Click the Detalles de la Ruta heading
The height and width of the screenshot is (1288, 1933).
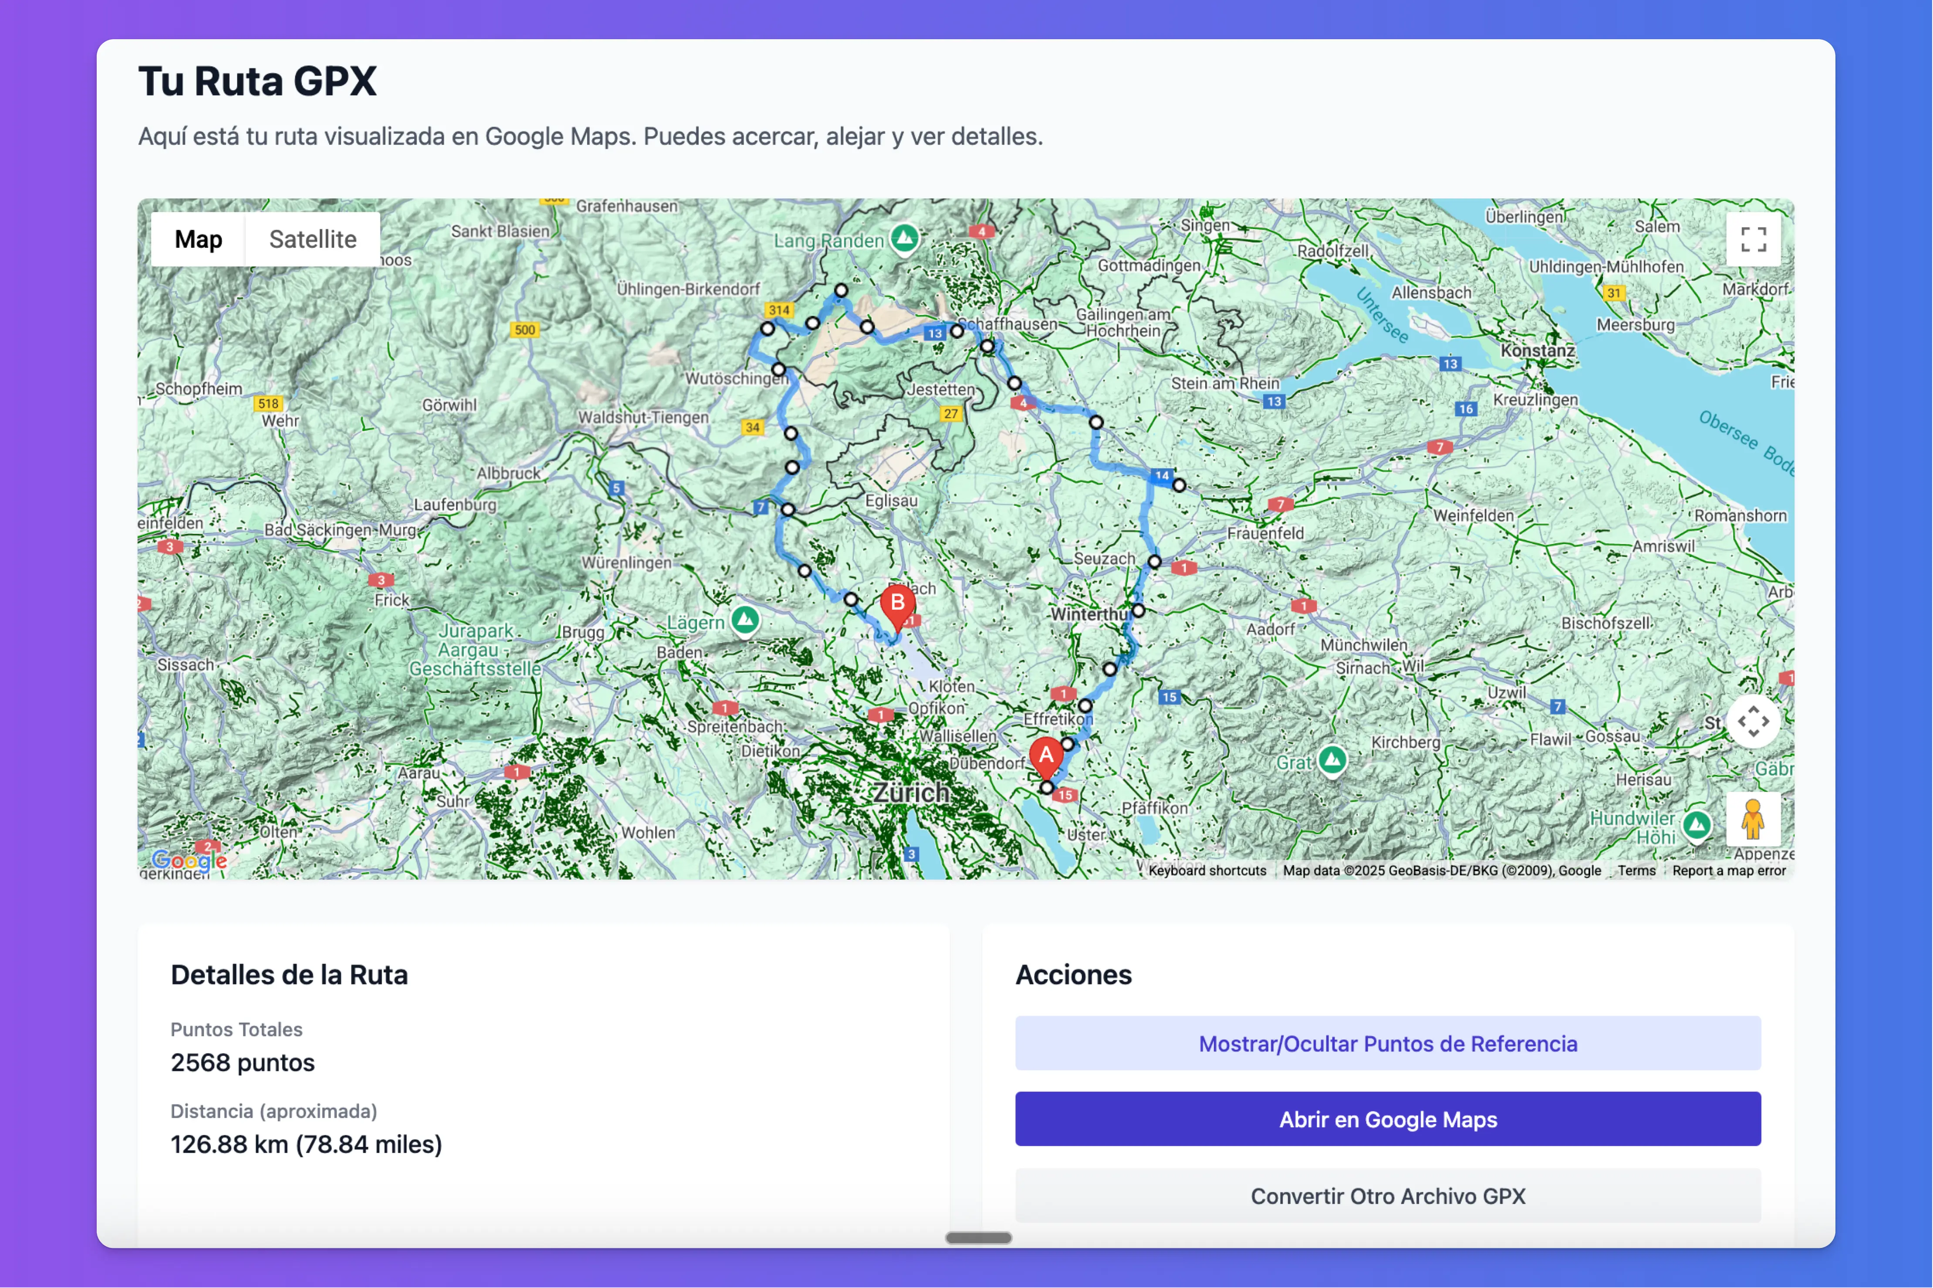(x=289, y=974)
